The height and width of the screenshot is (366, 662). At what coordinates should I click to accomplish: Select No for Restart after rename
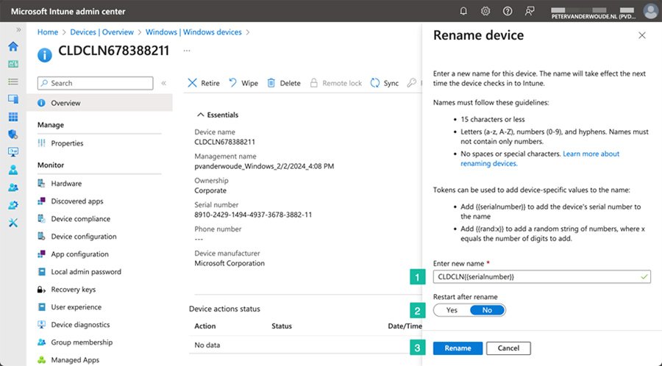pyautogui.click(x=487, y=310)
